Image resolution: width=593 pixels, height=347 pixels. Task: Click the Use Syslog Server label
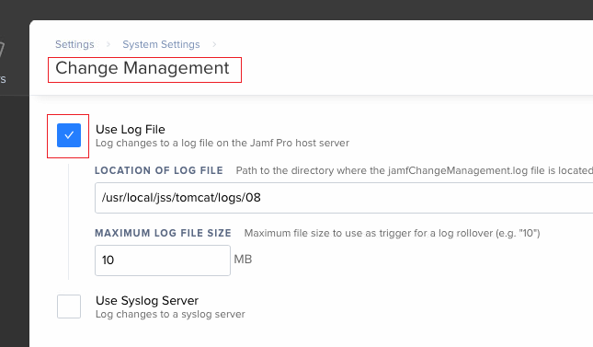pyautogui.click(x=147, y=300)
